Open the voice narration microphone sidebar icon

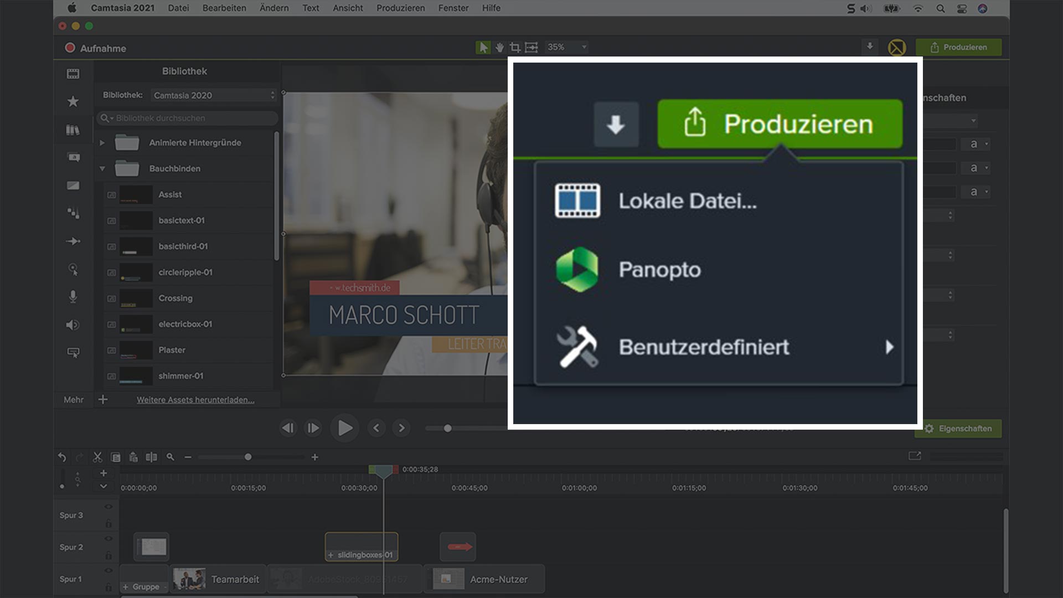[x=73, y=297]
